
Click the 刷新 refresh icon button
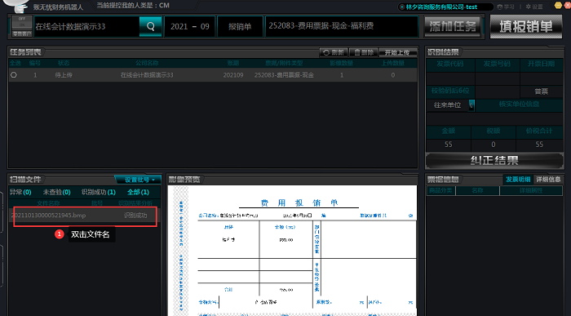[x=334, y=52]
